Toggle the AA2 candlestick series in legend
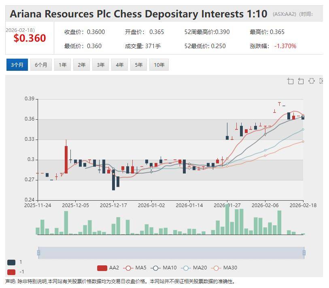Viewport: 329px width, 288px height. point(108,268)
